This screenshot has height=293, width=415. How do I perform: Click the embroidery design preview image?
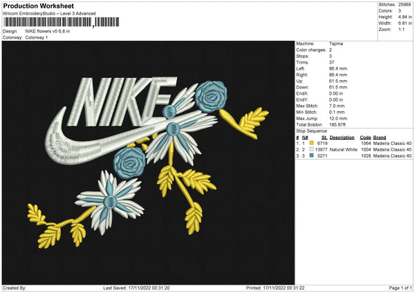(148, 162)
